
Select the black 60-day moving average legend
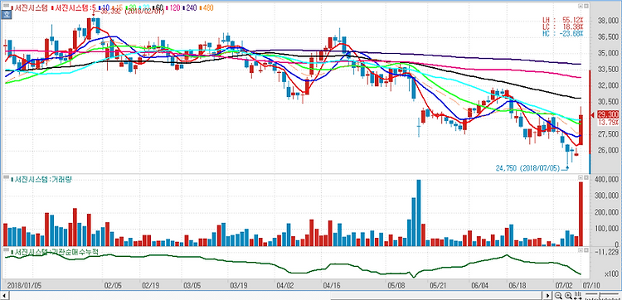click(158, 7)
